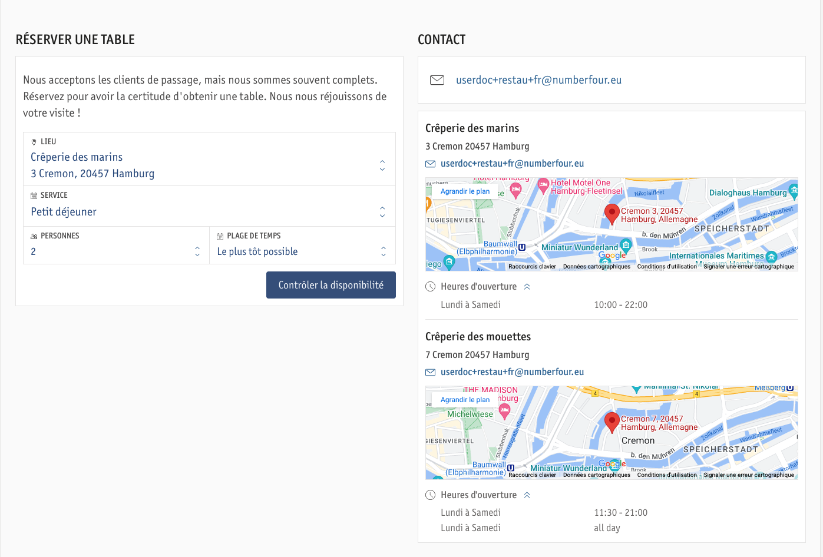Click red marker at Cremon 7 on map
Viewport: 823px width, 557px height.
(x=612, y=423)
